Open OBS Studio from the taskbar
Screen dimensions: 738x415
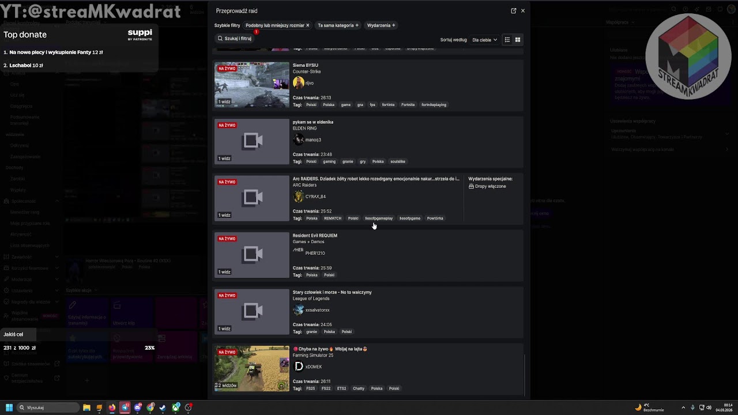point(189,408)
